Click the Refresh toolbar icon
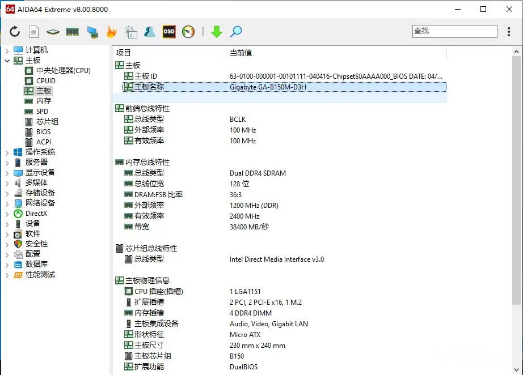This screenshot has height=375, width=523. click(x=15, y=32)
